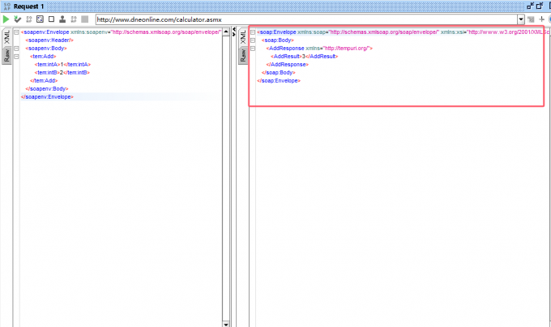Image resolution: width=551 pixels, height=327 pixels.
Task: Click the closing /soapenv:Envelope line
Action: point(47,97)
